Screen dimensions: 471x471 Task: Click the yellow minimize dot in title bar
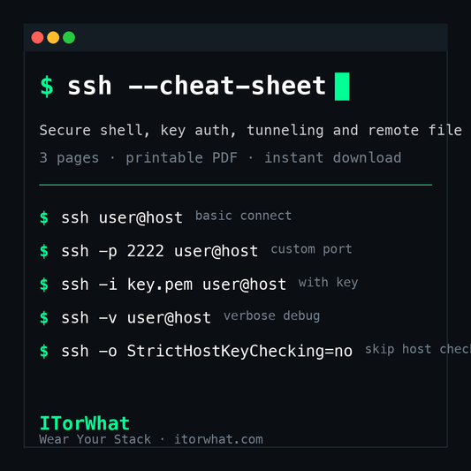pyautogui.click(x=53, y=37)
